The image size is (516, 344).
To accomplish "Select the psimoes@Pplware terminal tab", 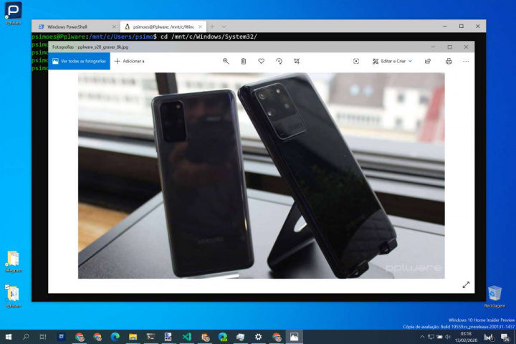I will (x=161, y=27).
